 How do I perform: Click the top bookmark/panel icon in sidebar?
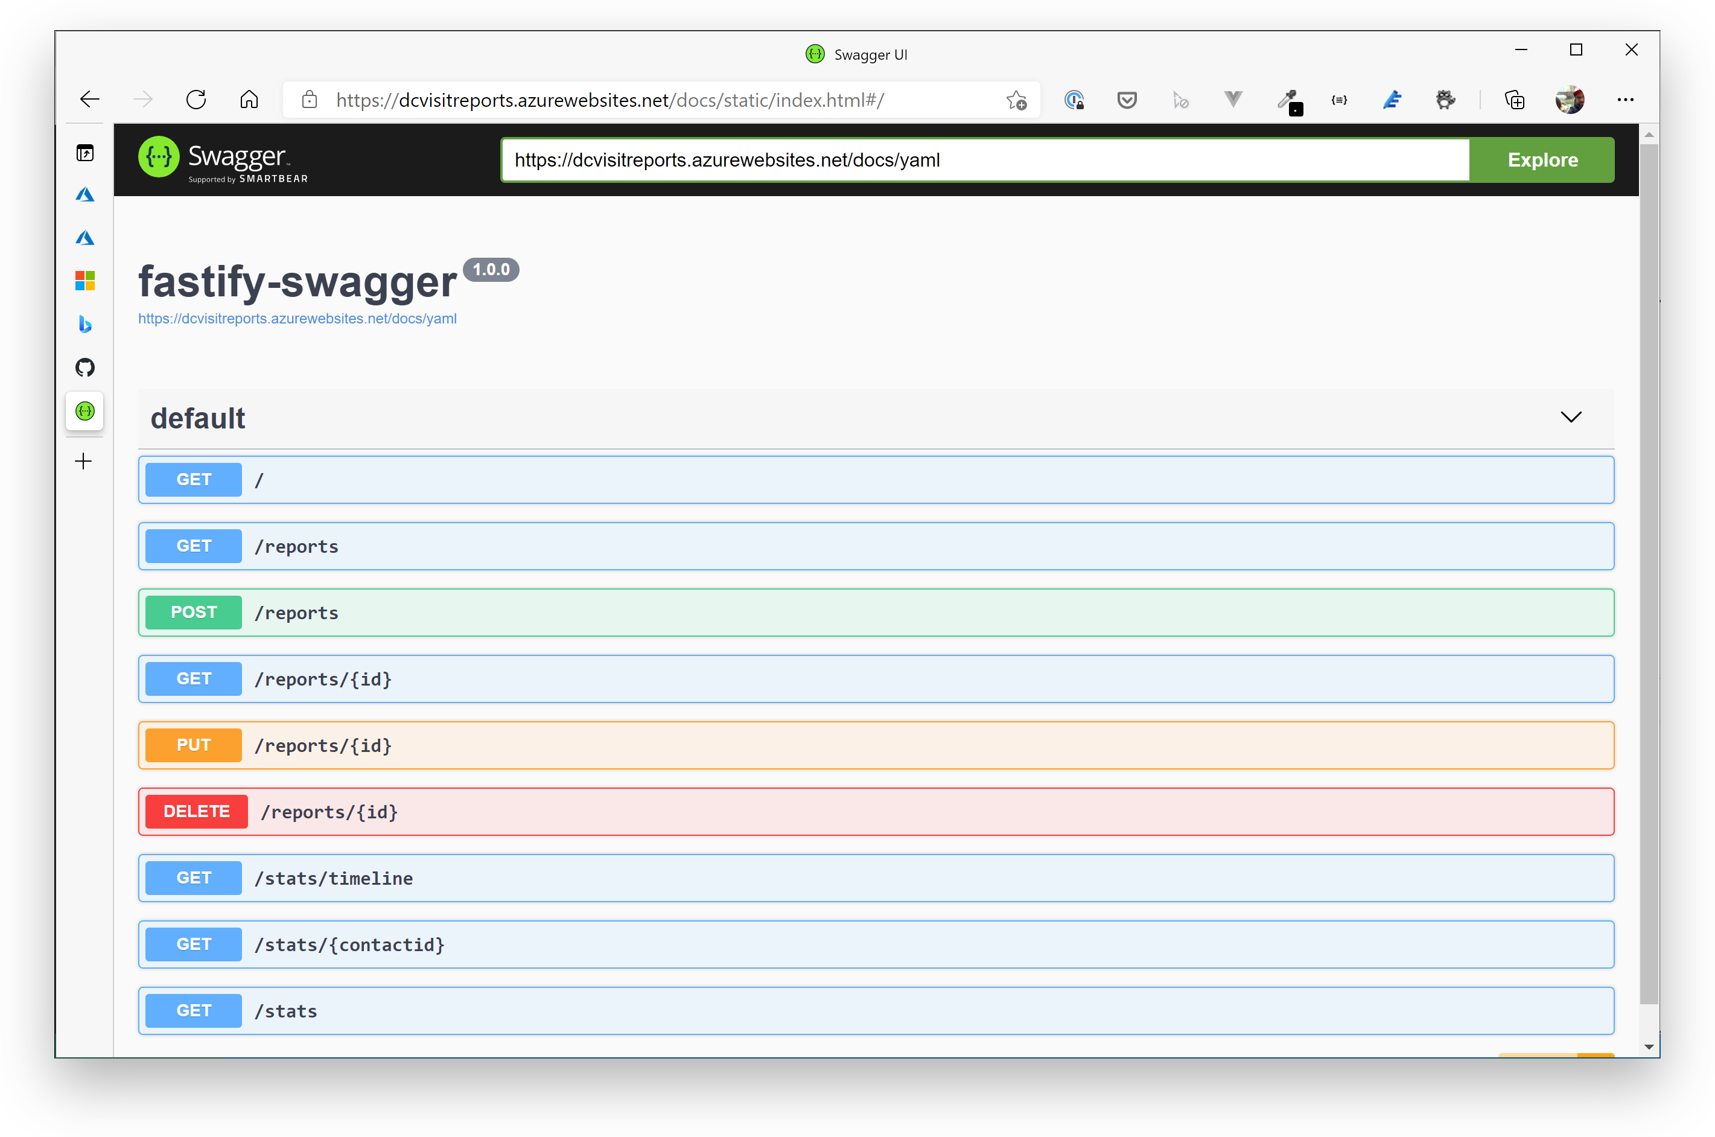pyautogui.click(x=85, y=152)
